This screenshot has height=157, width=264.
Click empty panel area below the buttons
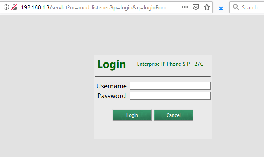(x=153, y=130)
